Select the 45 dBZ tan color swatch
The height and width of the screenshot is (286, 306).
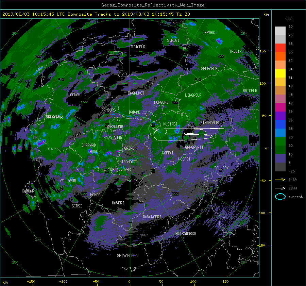280,90
